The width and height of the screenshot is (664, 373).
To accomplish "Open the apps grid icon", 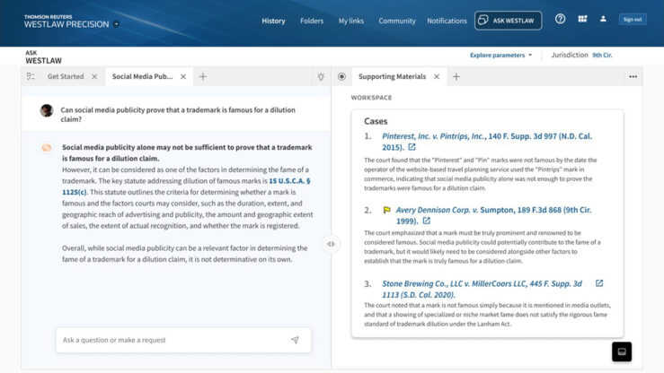I will [582, 19].
